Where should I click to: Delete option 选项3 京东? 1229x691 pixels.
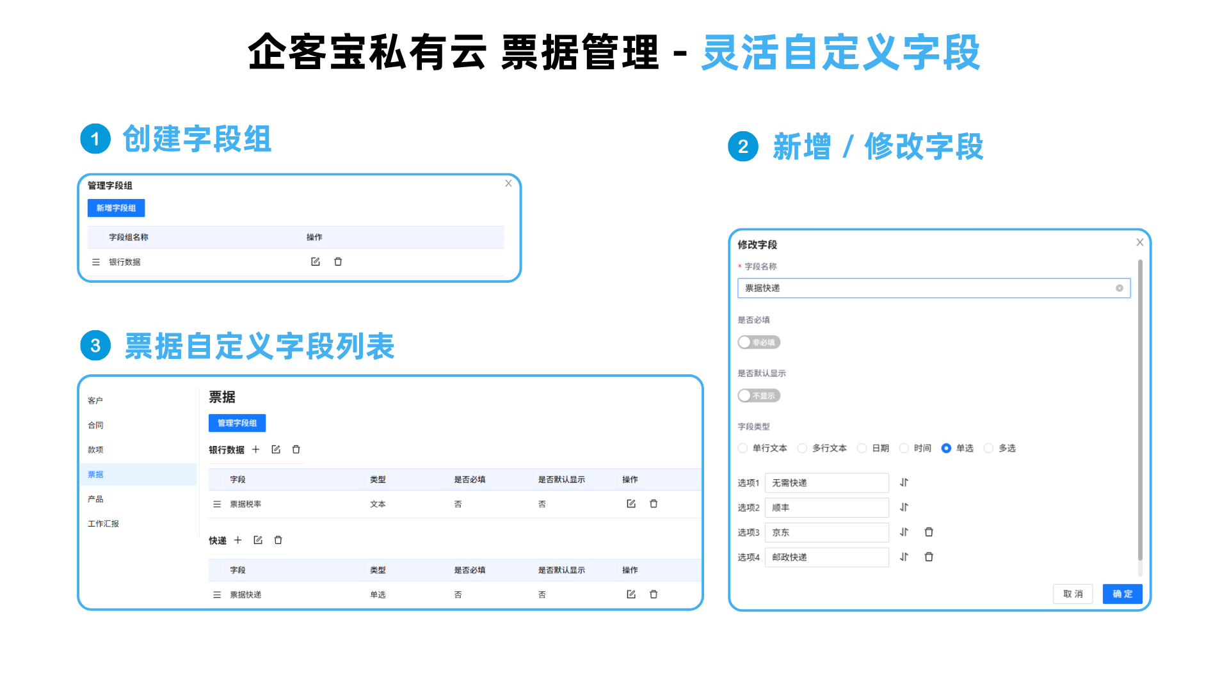[x=929, y=532]
